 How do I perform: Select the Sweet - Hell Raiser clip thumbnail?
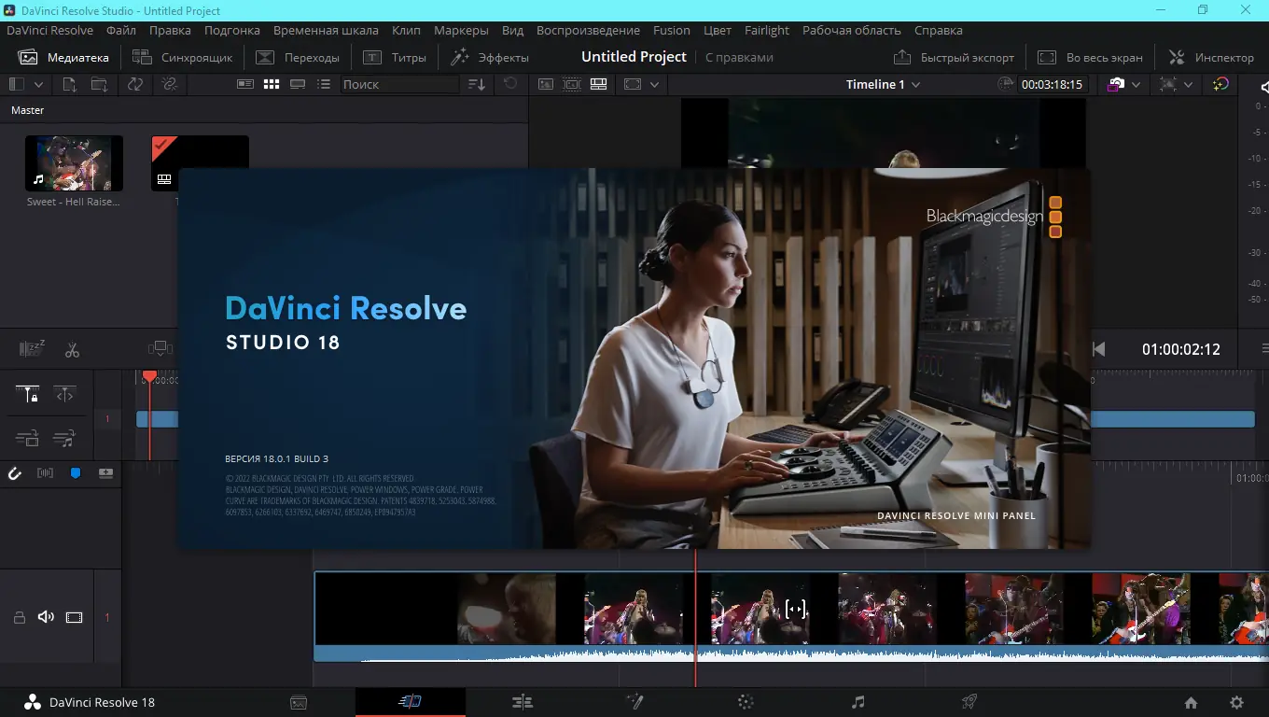pyautogui.click(x=74, y=163)
